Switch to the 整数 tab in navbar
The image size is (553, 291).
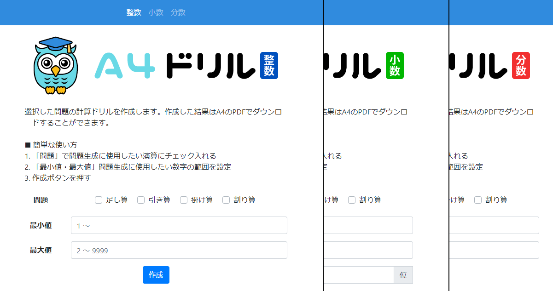pyautogui.click(x=134, y=12)
